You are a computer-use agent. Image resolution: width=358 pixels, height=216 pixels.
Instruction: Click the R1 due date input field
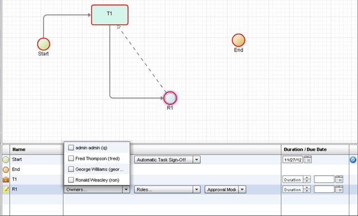324,189
